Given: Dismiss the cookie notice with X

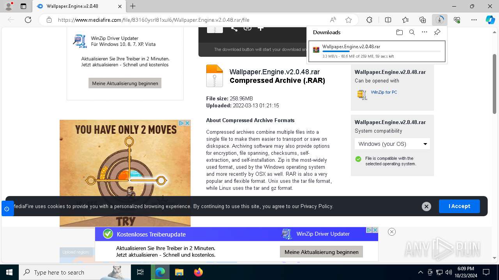Looking at the screenshot, I should click(x=426, y=206).
